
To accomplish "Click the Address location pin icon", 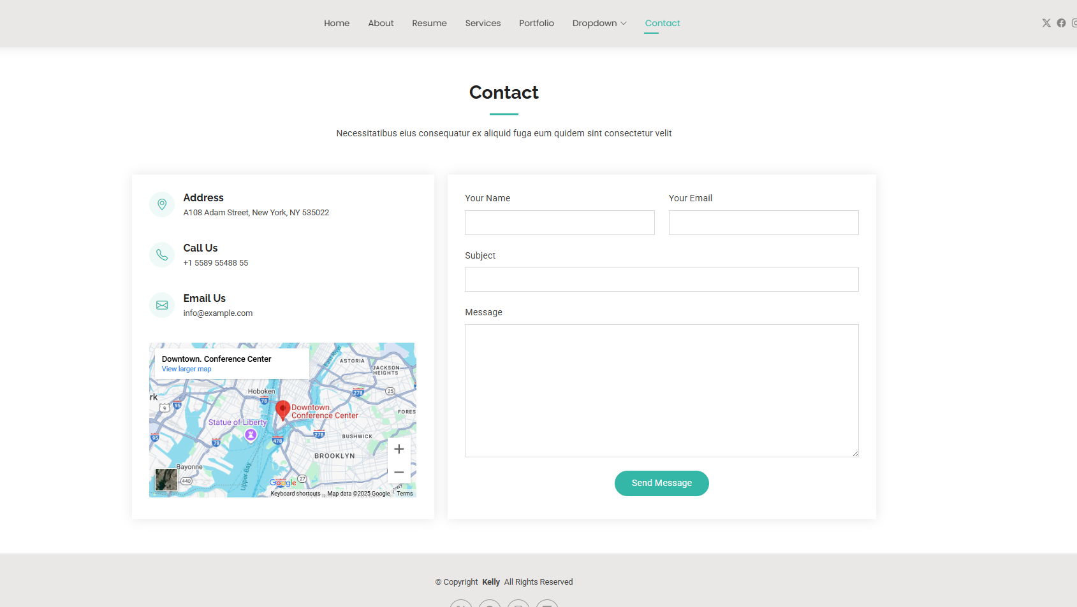I will coord(162,204).
